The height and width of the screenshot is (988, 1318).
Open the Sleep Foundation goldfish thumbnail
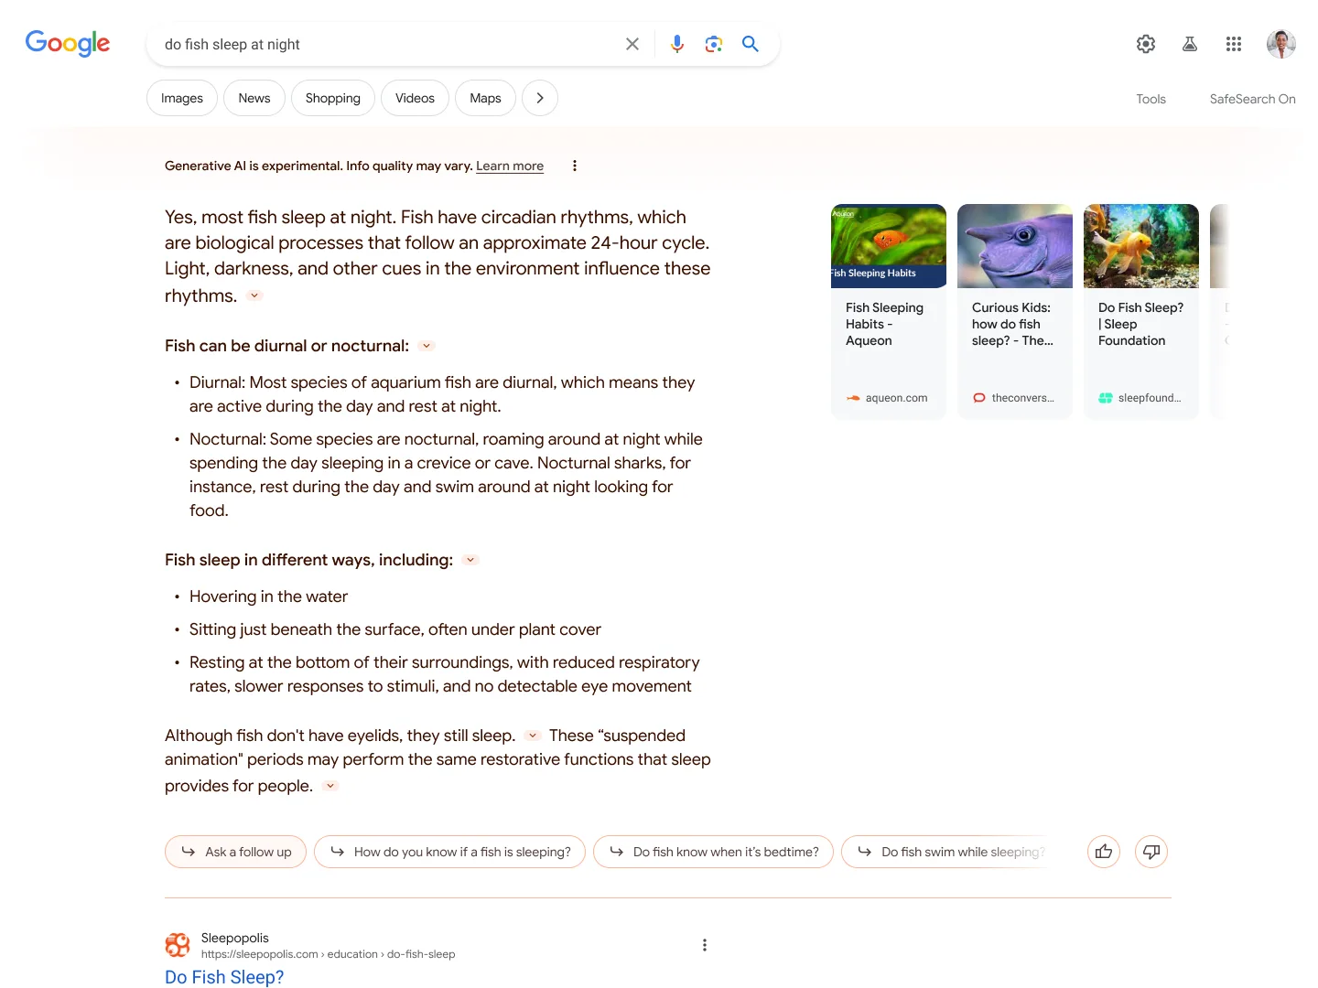coord(1141,246)
